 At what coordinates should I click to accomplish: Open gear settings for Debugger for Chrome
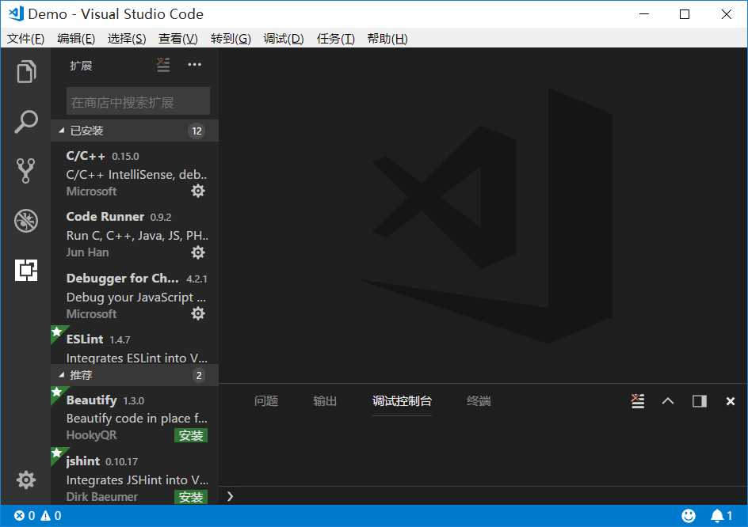[198, 313]
